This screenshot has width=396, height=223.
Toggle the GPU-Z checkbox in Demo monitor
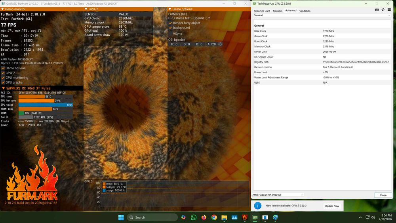3,73
